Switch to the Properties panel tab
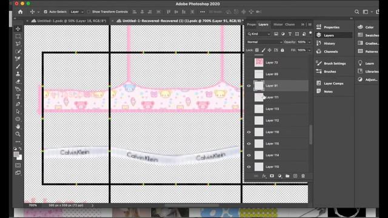The height and width of the screenshot is (218, 388). click(x=251, y=24)
